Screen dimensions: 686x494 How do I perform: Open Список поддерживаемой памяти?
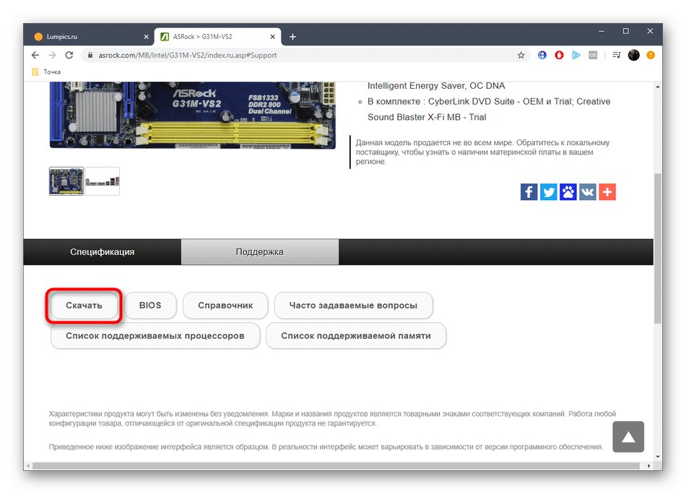pos(356,336)
